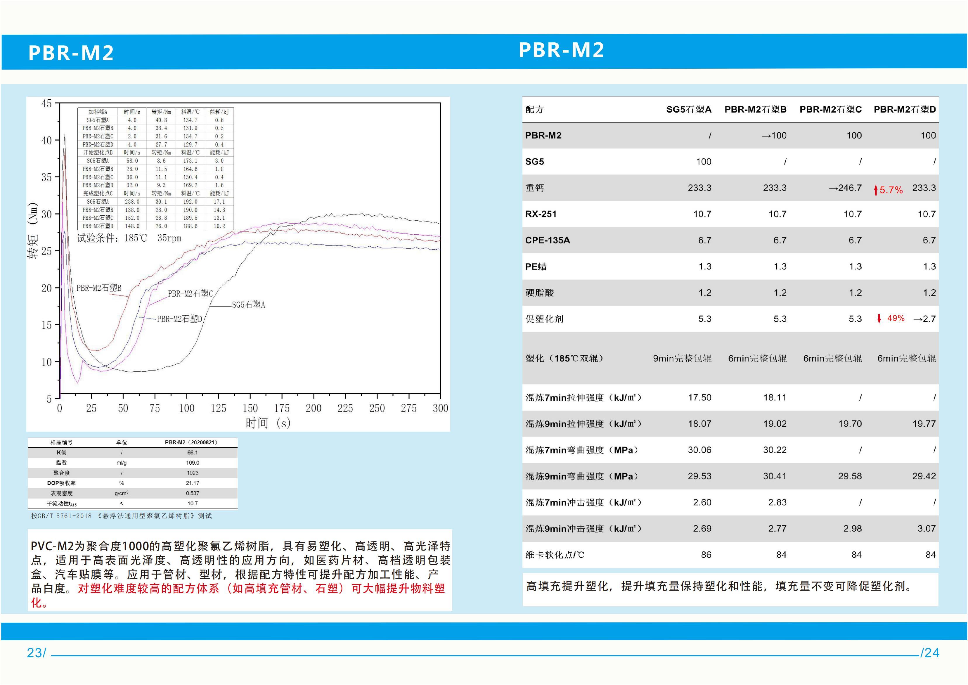
Task: Click the 试验条件 185℃ 35rpm text
Action: point(129,238)
